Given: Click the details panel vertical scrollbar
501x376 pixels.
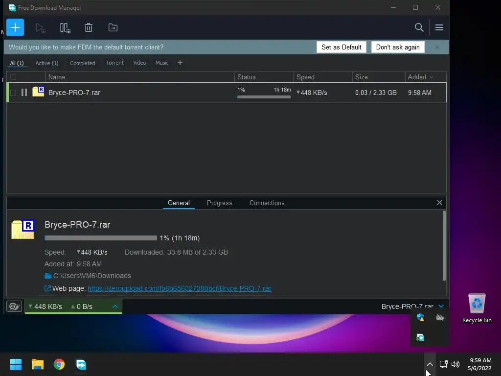Looking at the screenshot, I should 444,246.
